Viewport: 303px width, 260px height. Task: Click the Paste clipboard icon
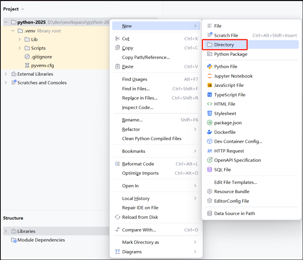pos(117,67)
